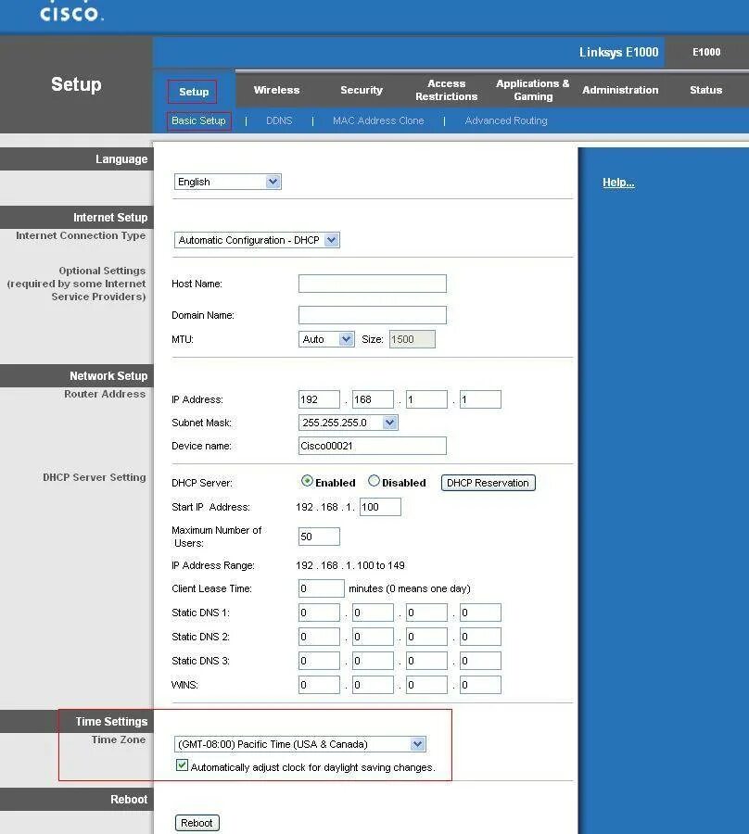Select DHCP Server Enabled radio button

[x=307, y=481]
